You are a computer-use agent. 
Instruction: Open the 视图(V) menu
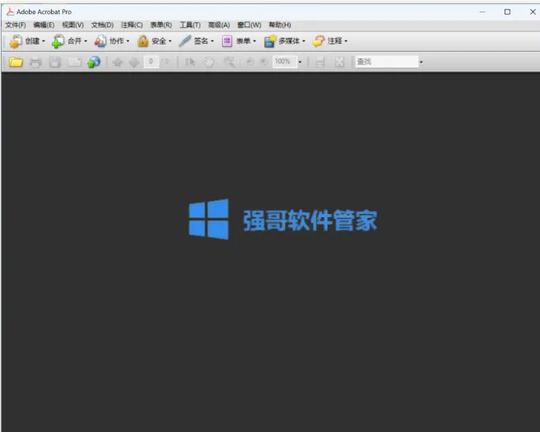pos(72,25)
